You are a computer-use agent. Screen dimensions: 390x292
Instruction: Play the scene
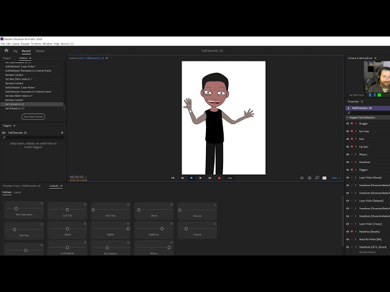click(x=200, y=178)
